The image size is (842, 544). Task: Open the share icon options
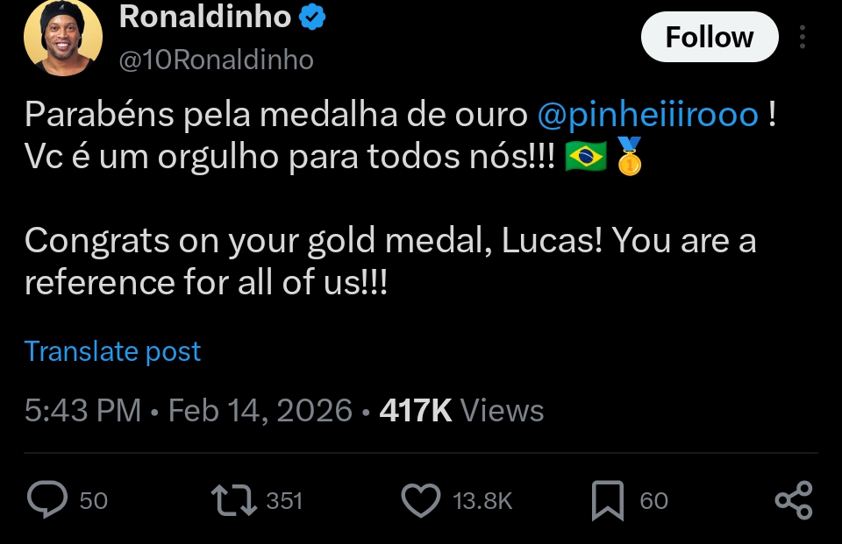tap(794, 500)
